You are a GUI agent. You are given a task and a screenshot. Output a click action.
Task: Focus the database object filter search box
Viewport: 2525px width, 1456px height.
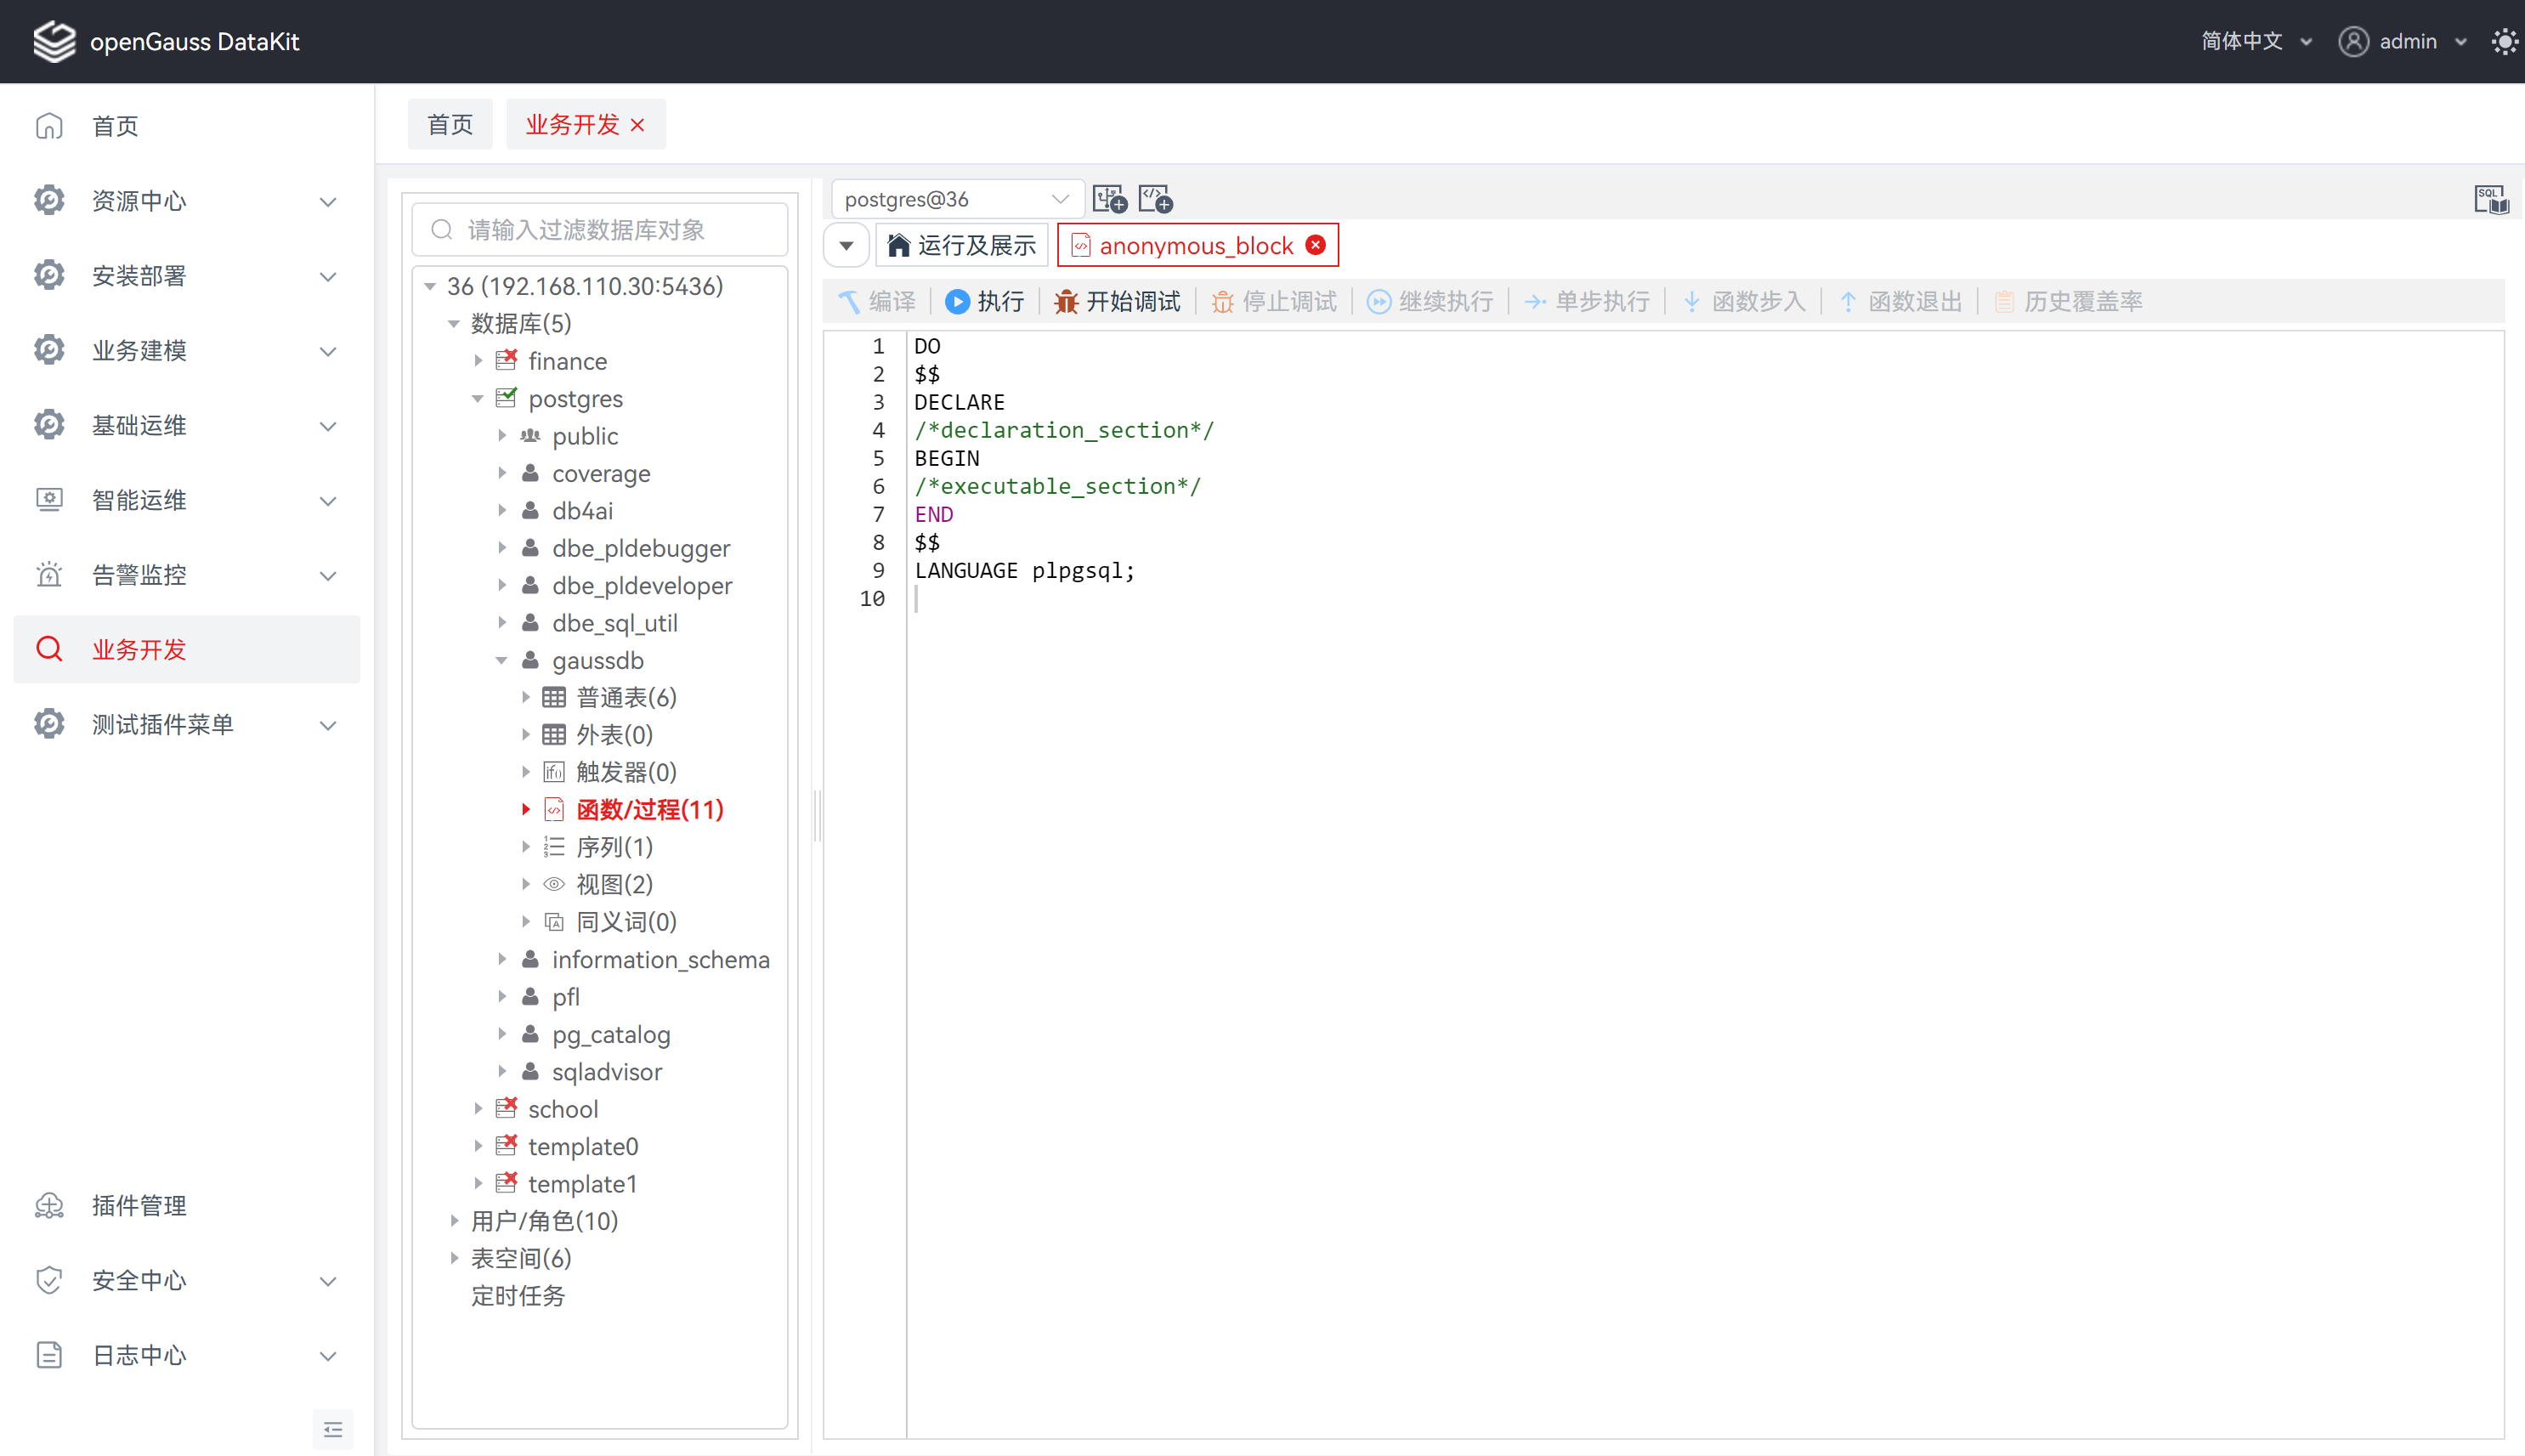[x=600, y=230]
